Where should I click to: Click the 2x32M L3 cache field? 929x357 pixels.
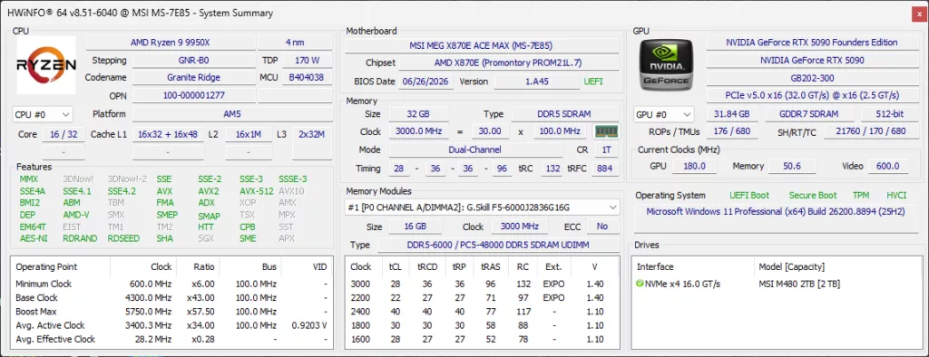312,134
